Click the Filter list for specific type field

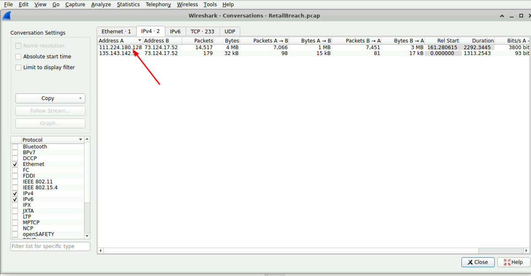[x=50, y=246]
